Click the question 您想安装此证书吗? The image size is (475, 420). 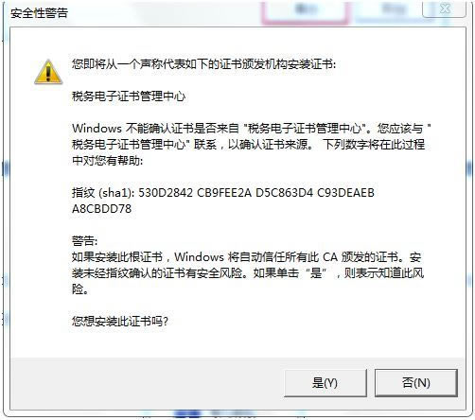click(x=120, y=322)
